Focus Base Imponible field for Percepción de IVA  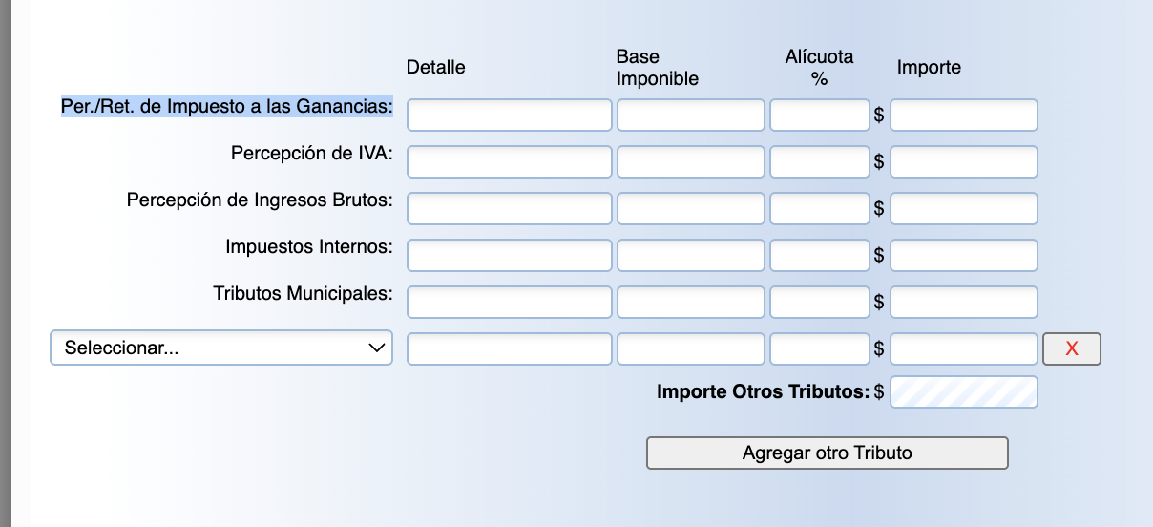(690, 162)
